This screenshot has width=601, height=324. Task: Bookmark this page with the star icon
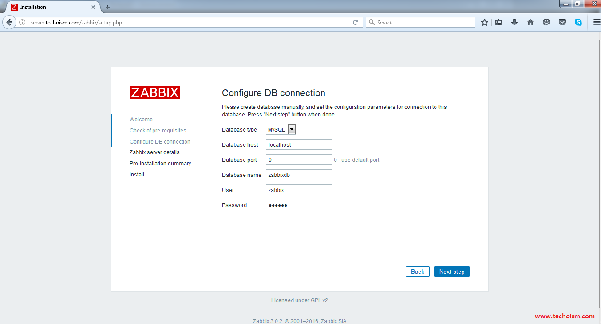coord(485,22)
